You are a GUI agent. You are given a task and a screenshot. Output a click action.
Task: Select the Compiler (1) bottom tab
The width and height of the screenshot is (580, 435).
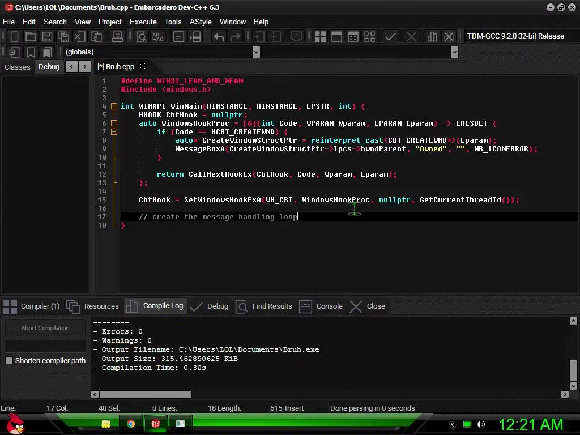coord(32,306)
